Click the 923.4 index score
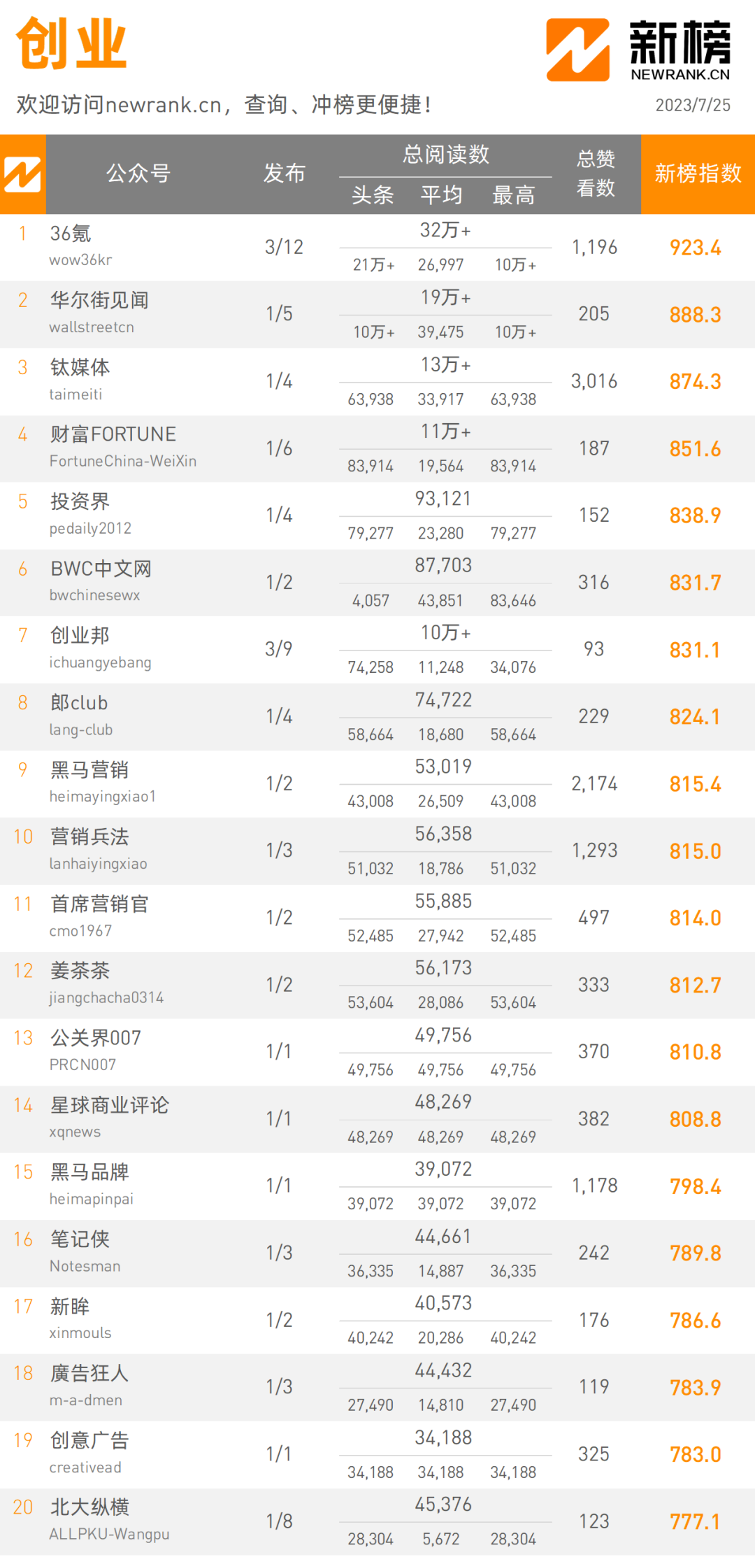The width and height of the screenshot is (755, 1557). [695, 248]
